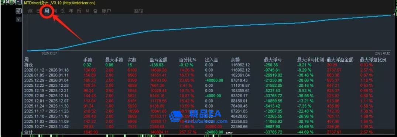The image size is (397, 137).
Task: Click the 最大浮亏比例 column header
Action: (311, 60)
